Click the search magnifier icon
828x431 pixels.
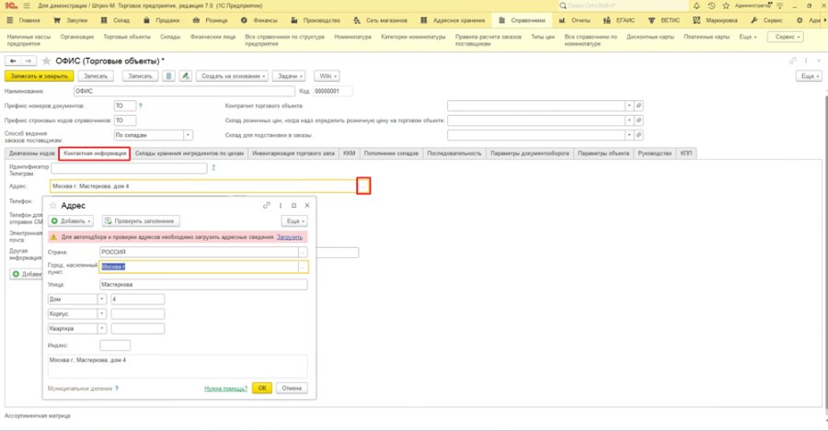(x=563, y=6)
